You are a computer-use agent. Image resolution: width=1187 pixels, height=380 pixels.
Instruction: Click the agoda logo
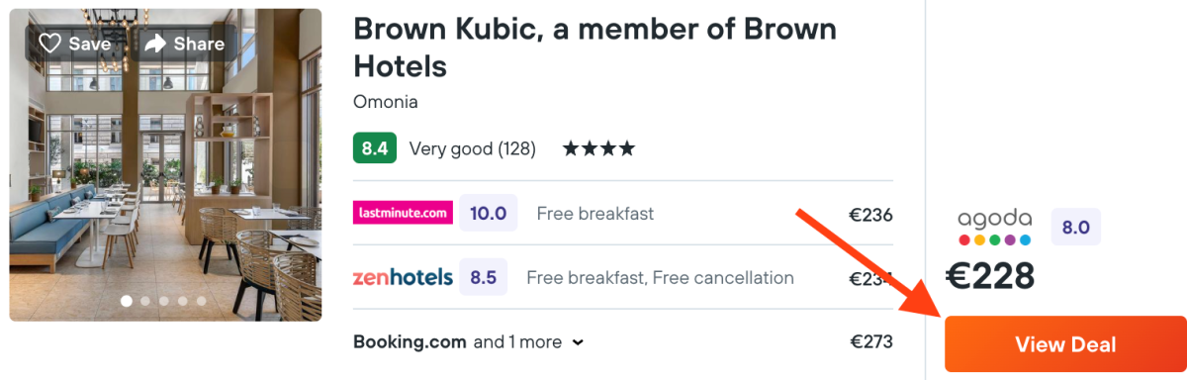tap(994, 228)
